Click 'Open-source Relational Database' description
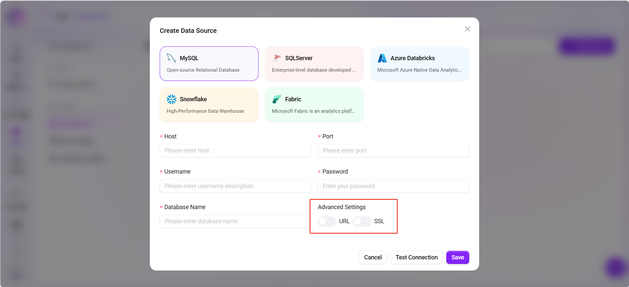The height and width of the screenshot is (287, 629). tap(203, 70)
